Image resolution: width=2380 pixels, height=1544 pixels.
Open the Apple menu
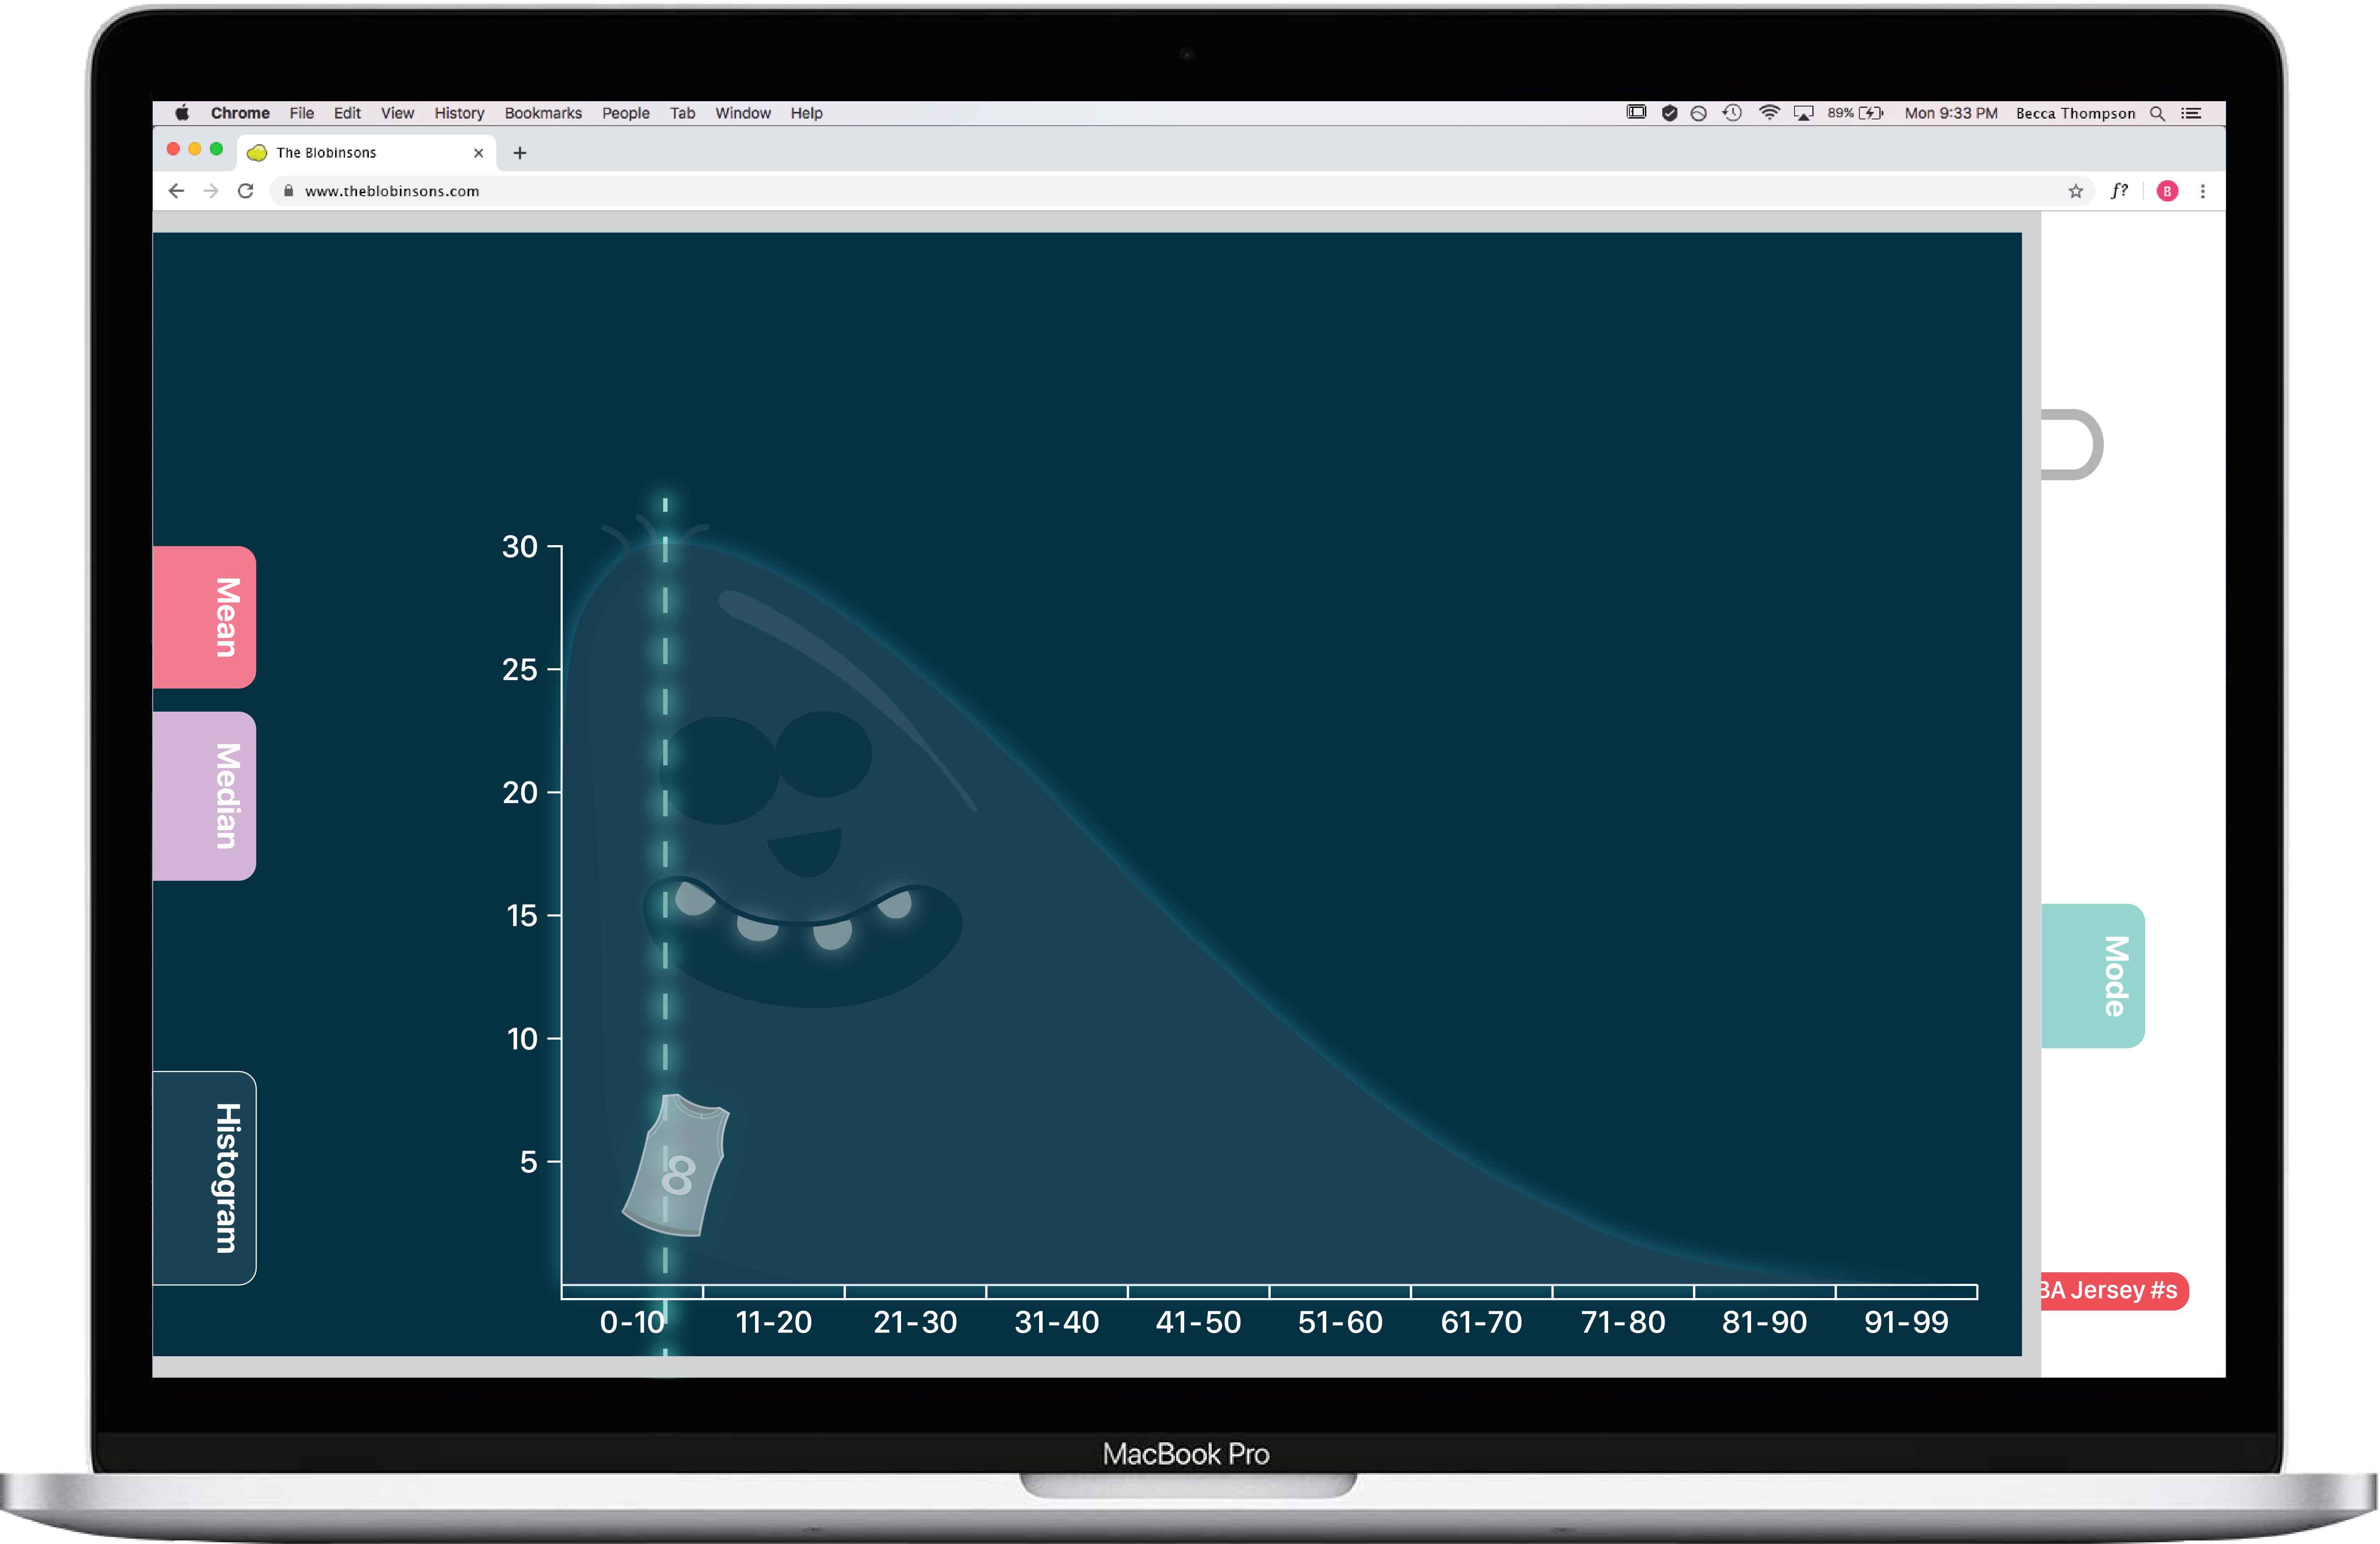click(182, 113)
